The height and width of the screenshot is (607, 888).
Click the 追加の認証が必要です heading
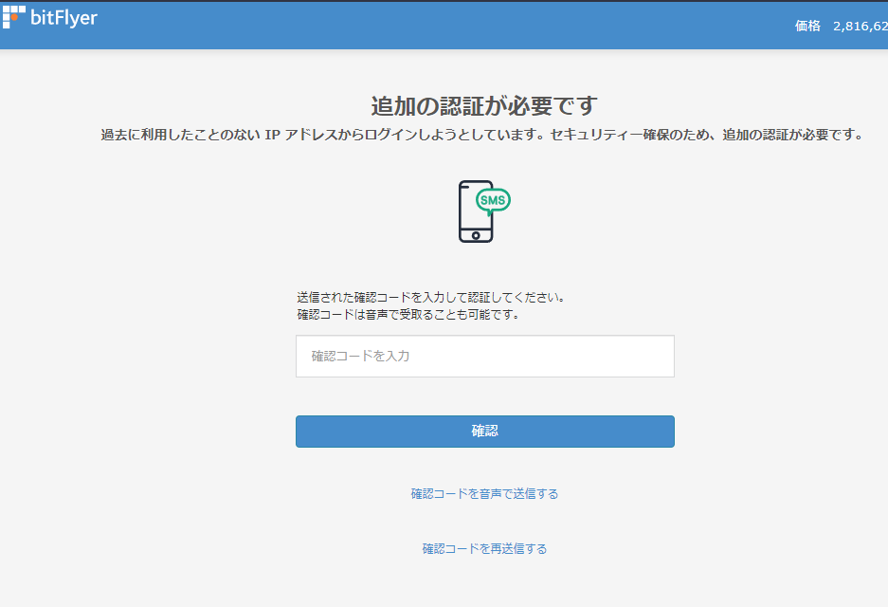click(x=484, y=105)
